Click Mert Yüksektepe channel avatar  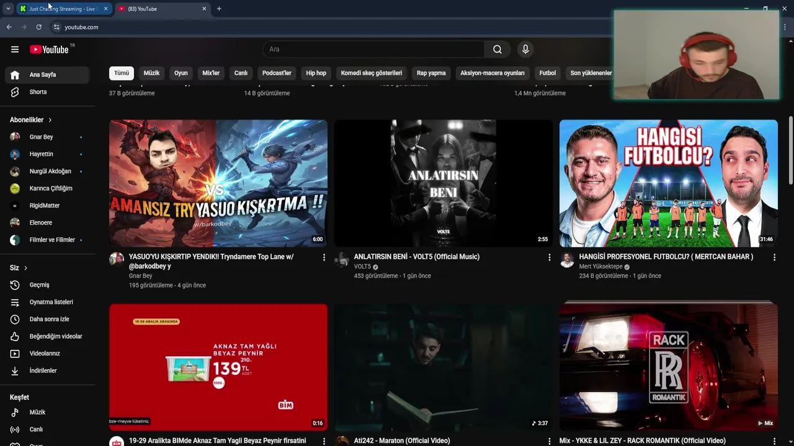tap(567, 259)
